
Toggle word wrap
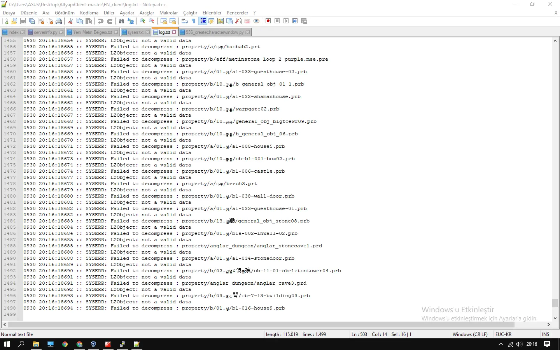[x=185, y=21]
